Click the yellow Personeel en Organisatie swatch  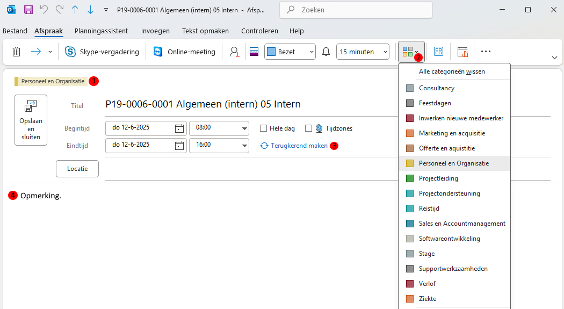pos(410,163)
